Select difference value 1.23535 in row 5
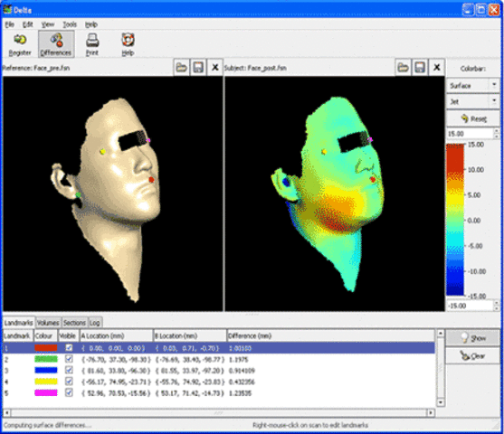 [240, 393]
